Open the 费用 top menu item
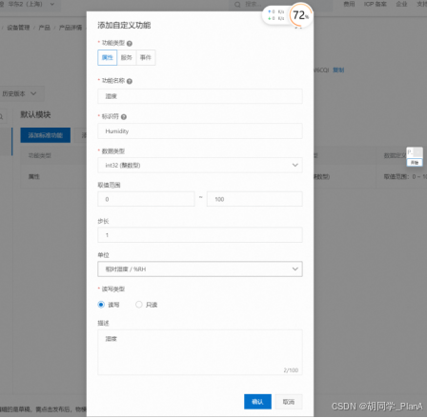Image resolution: width=427 pixels, height=418 pixels. [x=349, y=4]
